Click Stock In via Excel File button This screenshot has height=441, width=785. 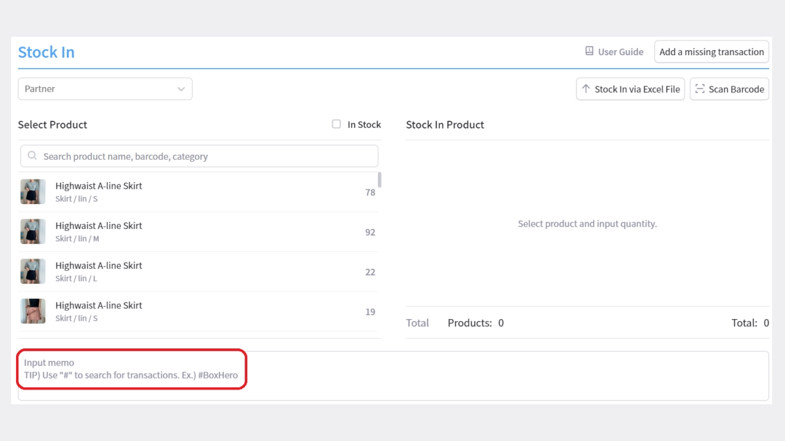630,89
